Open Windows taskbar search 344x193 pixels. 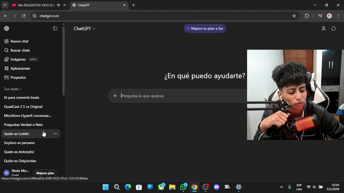[117, 187]
